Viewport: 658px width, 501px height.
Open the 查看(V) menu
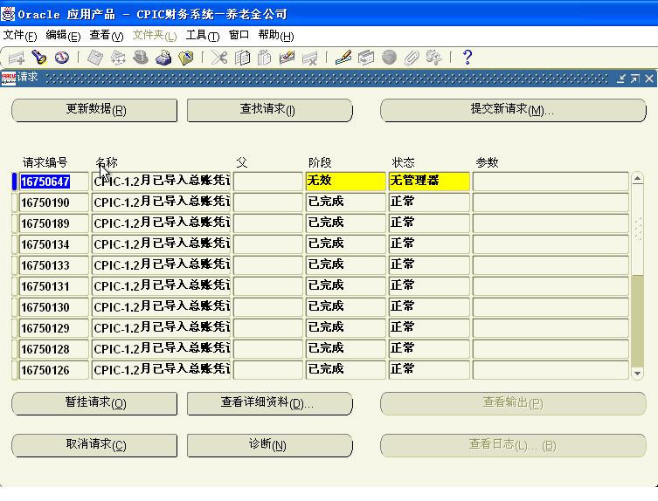[107, 36]
